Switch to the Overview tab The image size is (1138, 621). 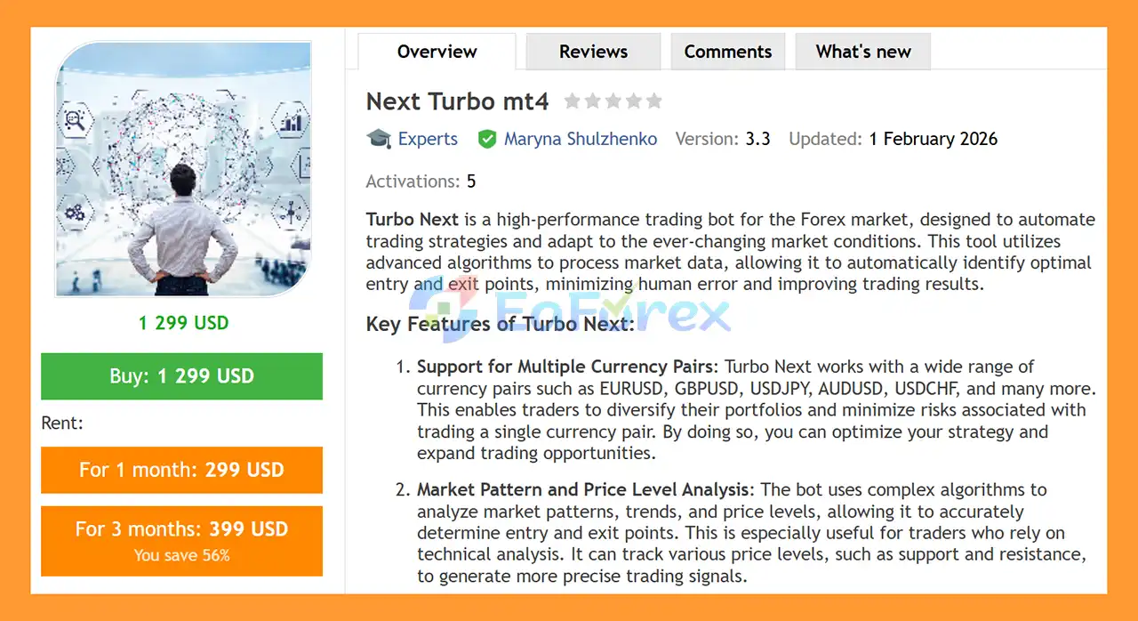click(x=437, y=52)
